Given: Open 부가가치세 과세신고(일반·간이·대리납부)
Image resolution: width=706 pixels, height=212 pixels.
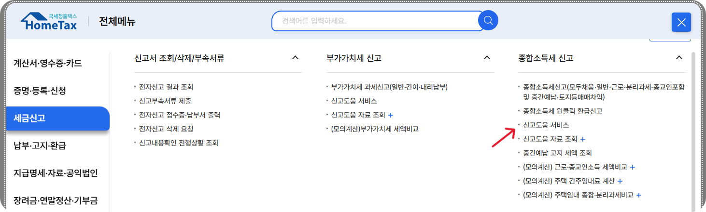Looking at the screenshot, I should coord(389,87).
